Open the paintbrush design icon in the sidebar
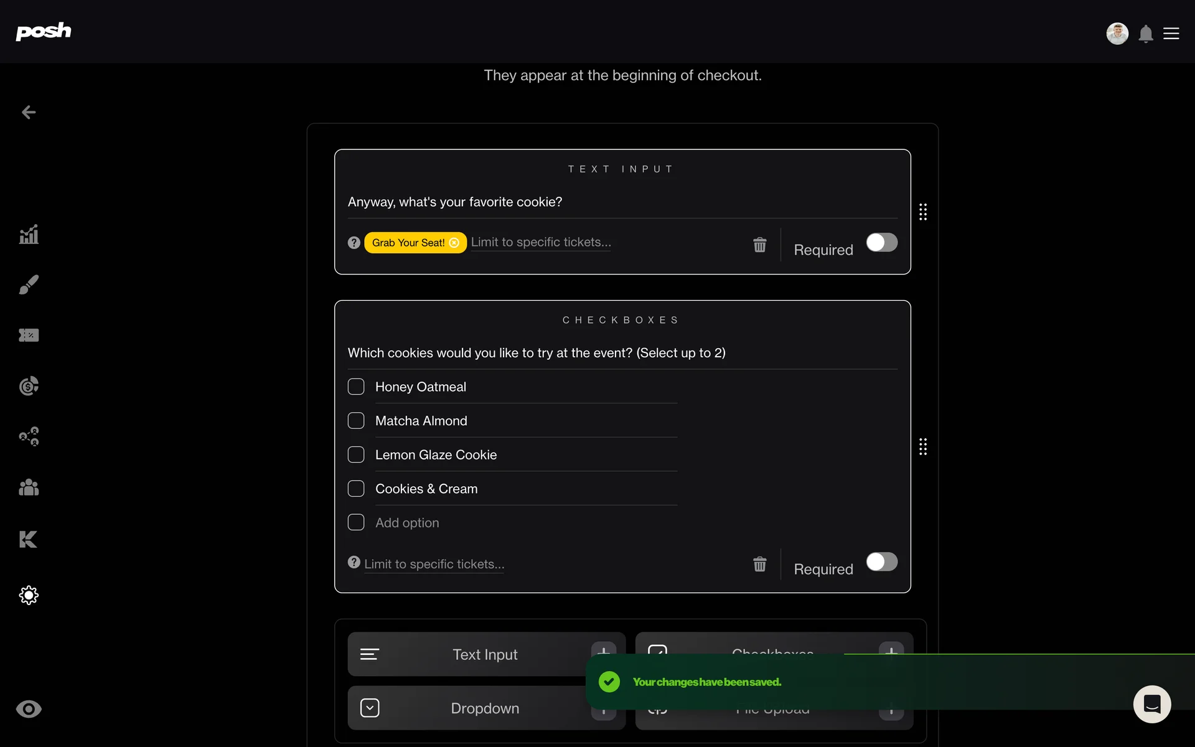 pos(29,284)
